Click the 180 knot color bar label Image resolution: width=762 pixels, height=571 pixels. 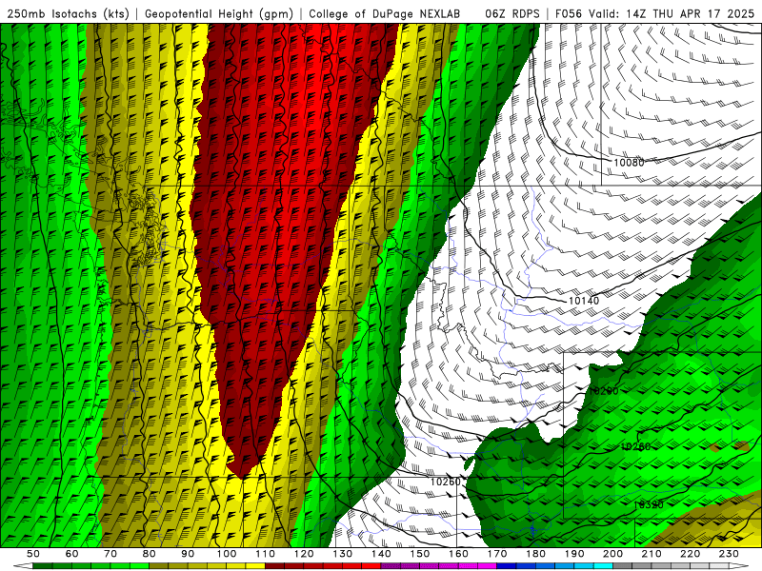[x=536, y=554]
